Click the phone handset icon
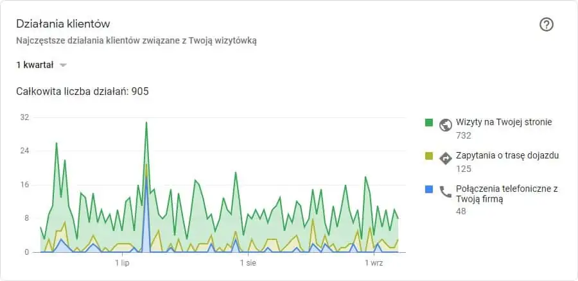The width and height of the screenshot is (578, 281). pyautogui.click(x=446, y=192)
